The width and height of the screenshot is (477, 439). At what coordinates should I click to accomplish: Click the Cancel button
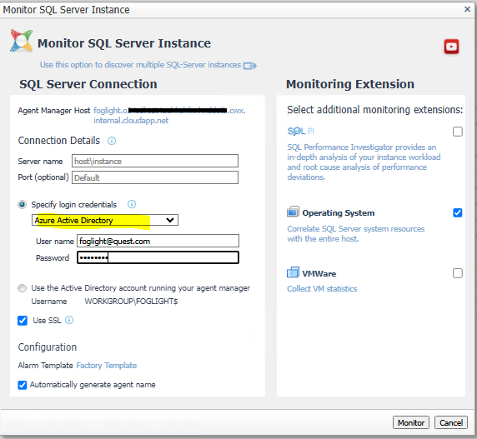point(451,422)
